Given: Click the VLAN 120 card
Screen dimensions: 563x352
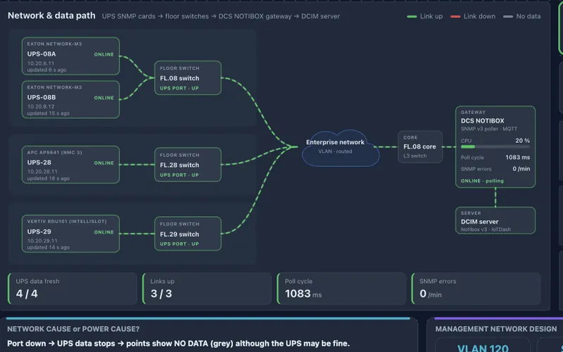Looking at the screenshot, I should coord(483,346).
